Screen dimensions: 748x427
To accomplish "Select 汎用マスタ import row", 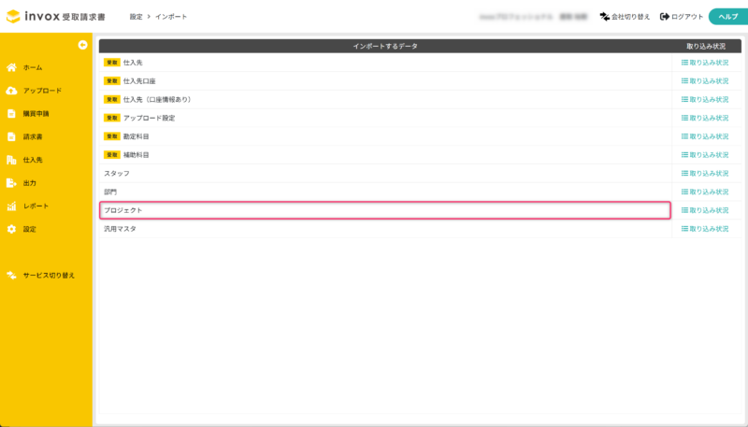I will point(385,229).
